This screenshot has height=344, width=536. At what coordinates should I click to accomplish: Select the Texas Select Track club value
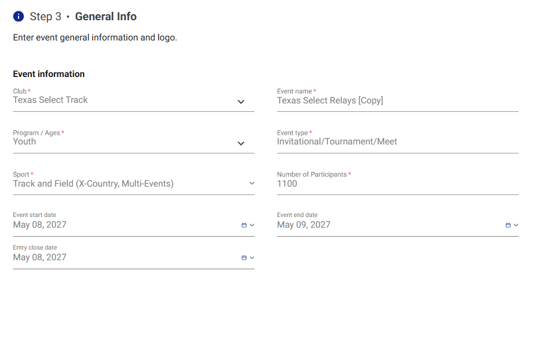[x=50, y=100]
